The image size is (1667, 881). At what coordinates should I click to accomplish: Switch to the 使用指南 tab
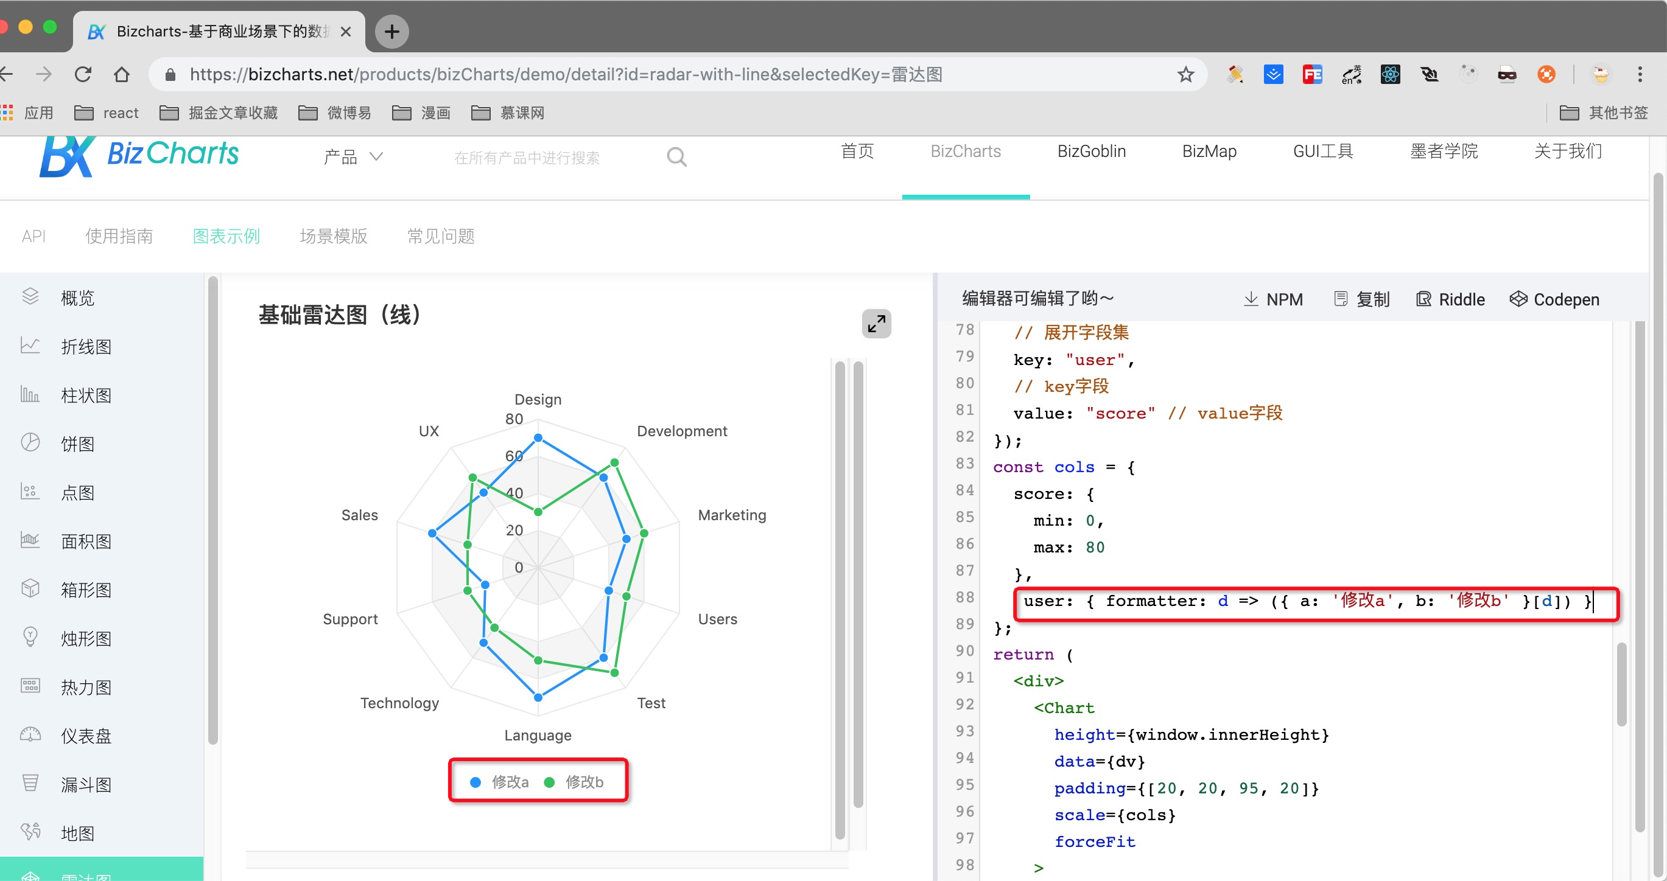119,236
